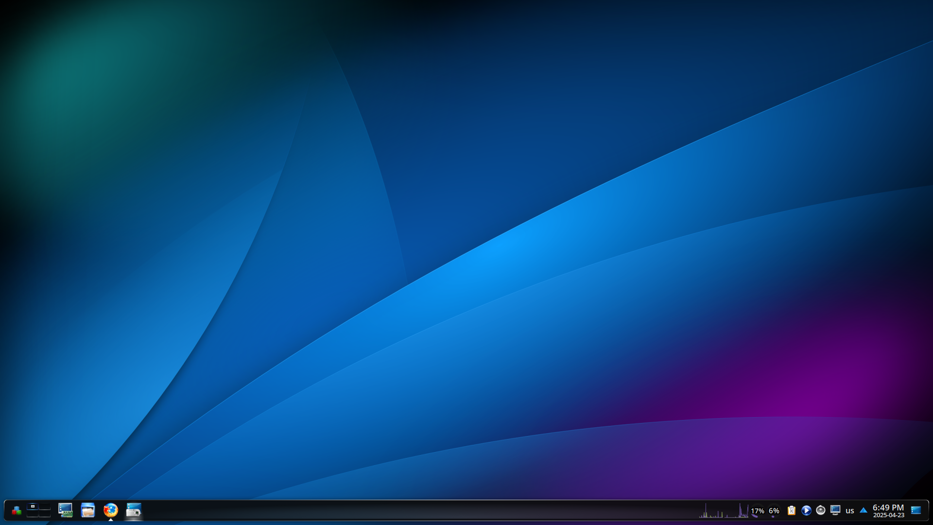The height and width of the screenshot is (525, 933).
Task: Open the screenshot camera application
Action: pos(134,510)
